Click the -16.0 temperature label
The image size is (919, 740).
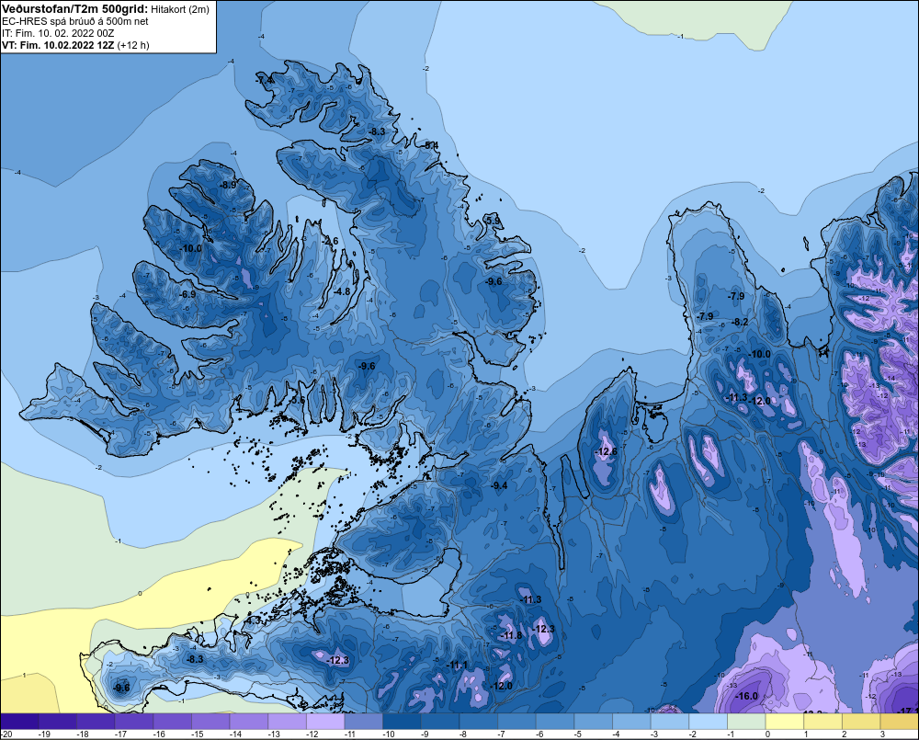(746, 696)
